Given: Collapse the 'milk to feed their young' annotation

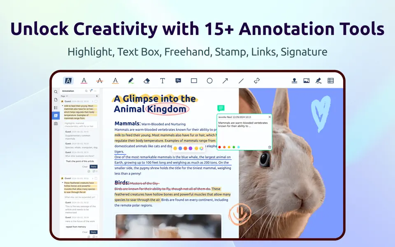Looking at the screenshot, I should click(x=63, y=106).
